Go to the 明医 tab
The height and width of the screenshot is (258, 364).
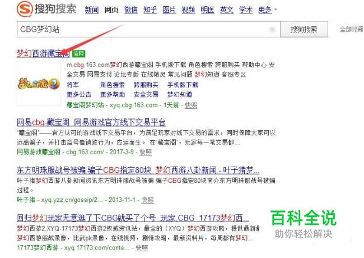coord(208,10)
